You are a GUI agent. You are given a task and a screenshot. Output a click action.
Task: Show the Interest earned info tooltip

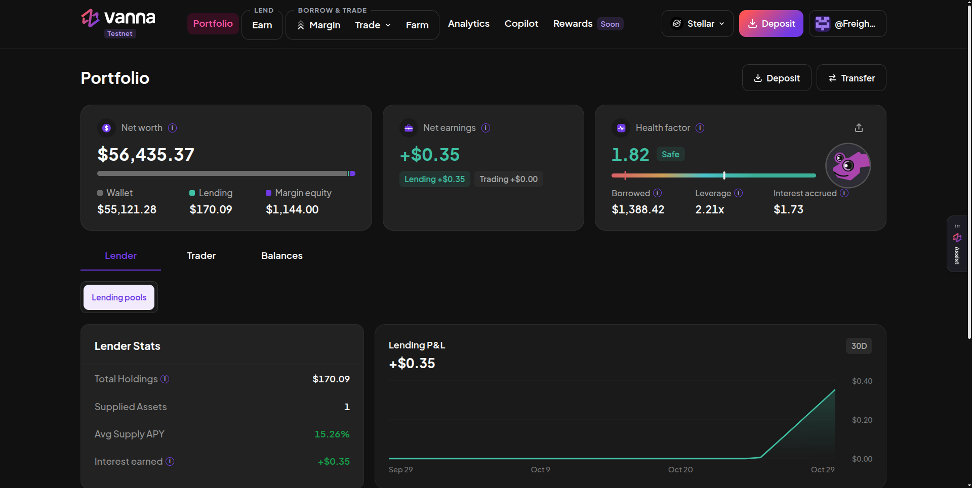point(170,461)
